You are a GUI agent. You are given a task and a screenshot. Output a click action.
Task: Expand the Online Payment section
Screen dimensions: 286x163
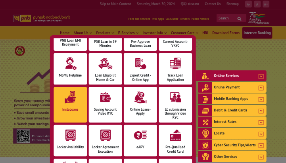[x=261, y=88]
